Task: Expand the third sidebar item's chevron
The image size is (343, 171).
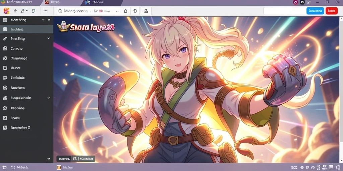Action: pyautogui.click(x=49, y=38)
